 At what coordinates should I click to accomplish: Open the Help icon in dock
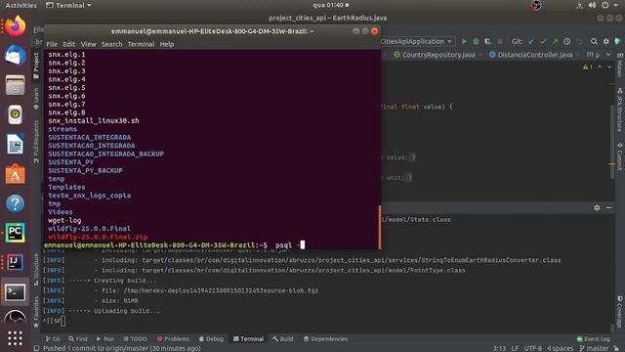16,203
